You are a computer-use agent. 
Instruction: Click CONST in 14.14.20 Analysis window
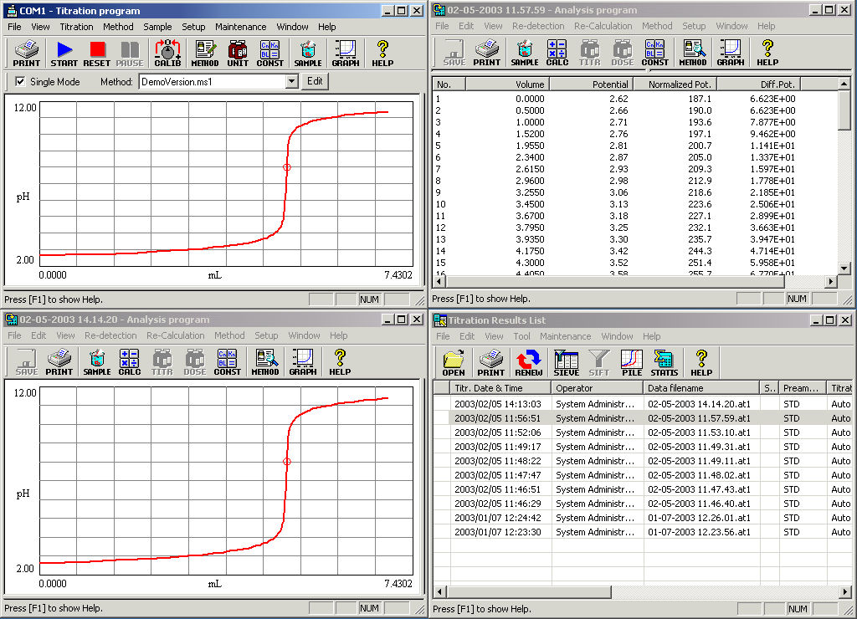pos(228,362)
